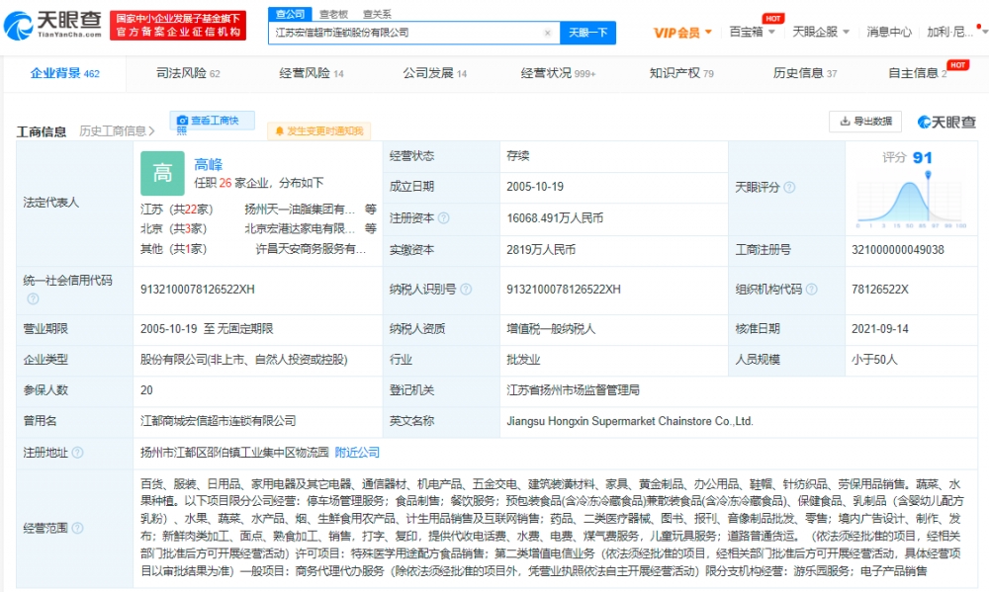Screen dimensions: 989x592
Task: Open the legal representative 高峰 link
Action: click(208, 164)
